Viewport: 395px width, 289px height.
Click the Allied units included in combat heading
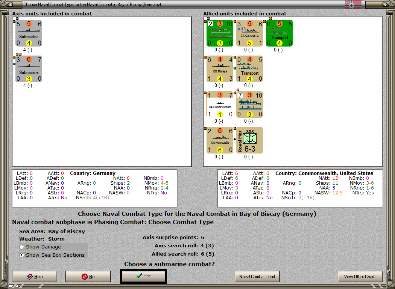[x=245, y=14]
